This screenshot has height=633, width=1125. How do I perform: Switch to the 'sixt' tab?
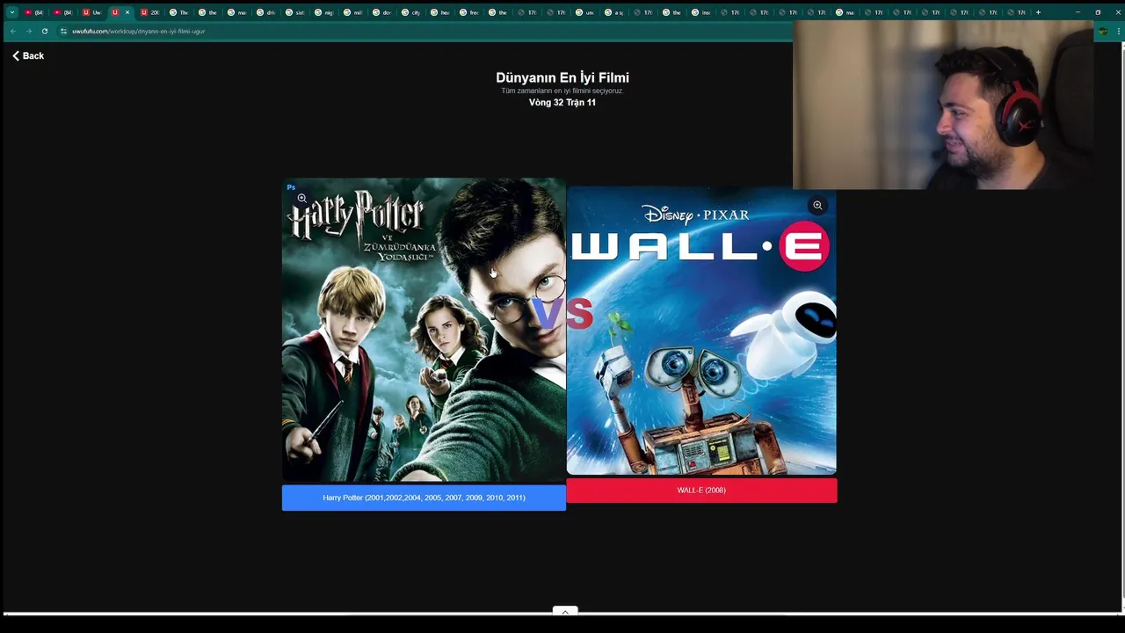click(x=294, y=12)
